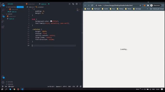The image size is (165, 92).
Task: Reload the page in Chrome
Action: coord(92,5)
